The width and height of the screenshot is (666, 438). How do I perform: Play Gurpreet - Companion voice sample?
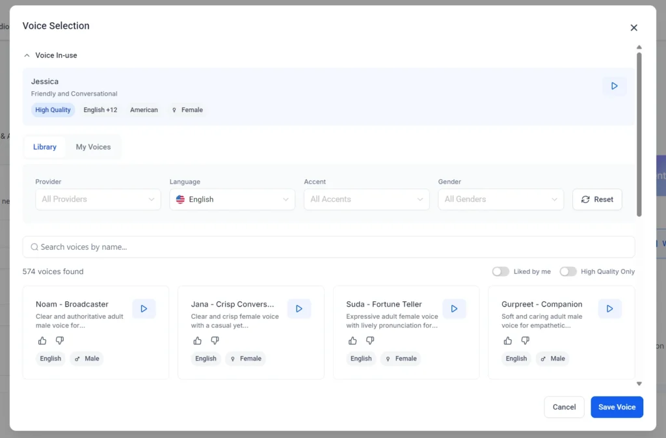609,309
